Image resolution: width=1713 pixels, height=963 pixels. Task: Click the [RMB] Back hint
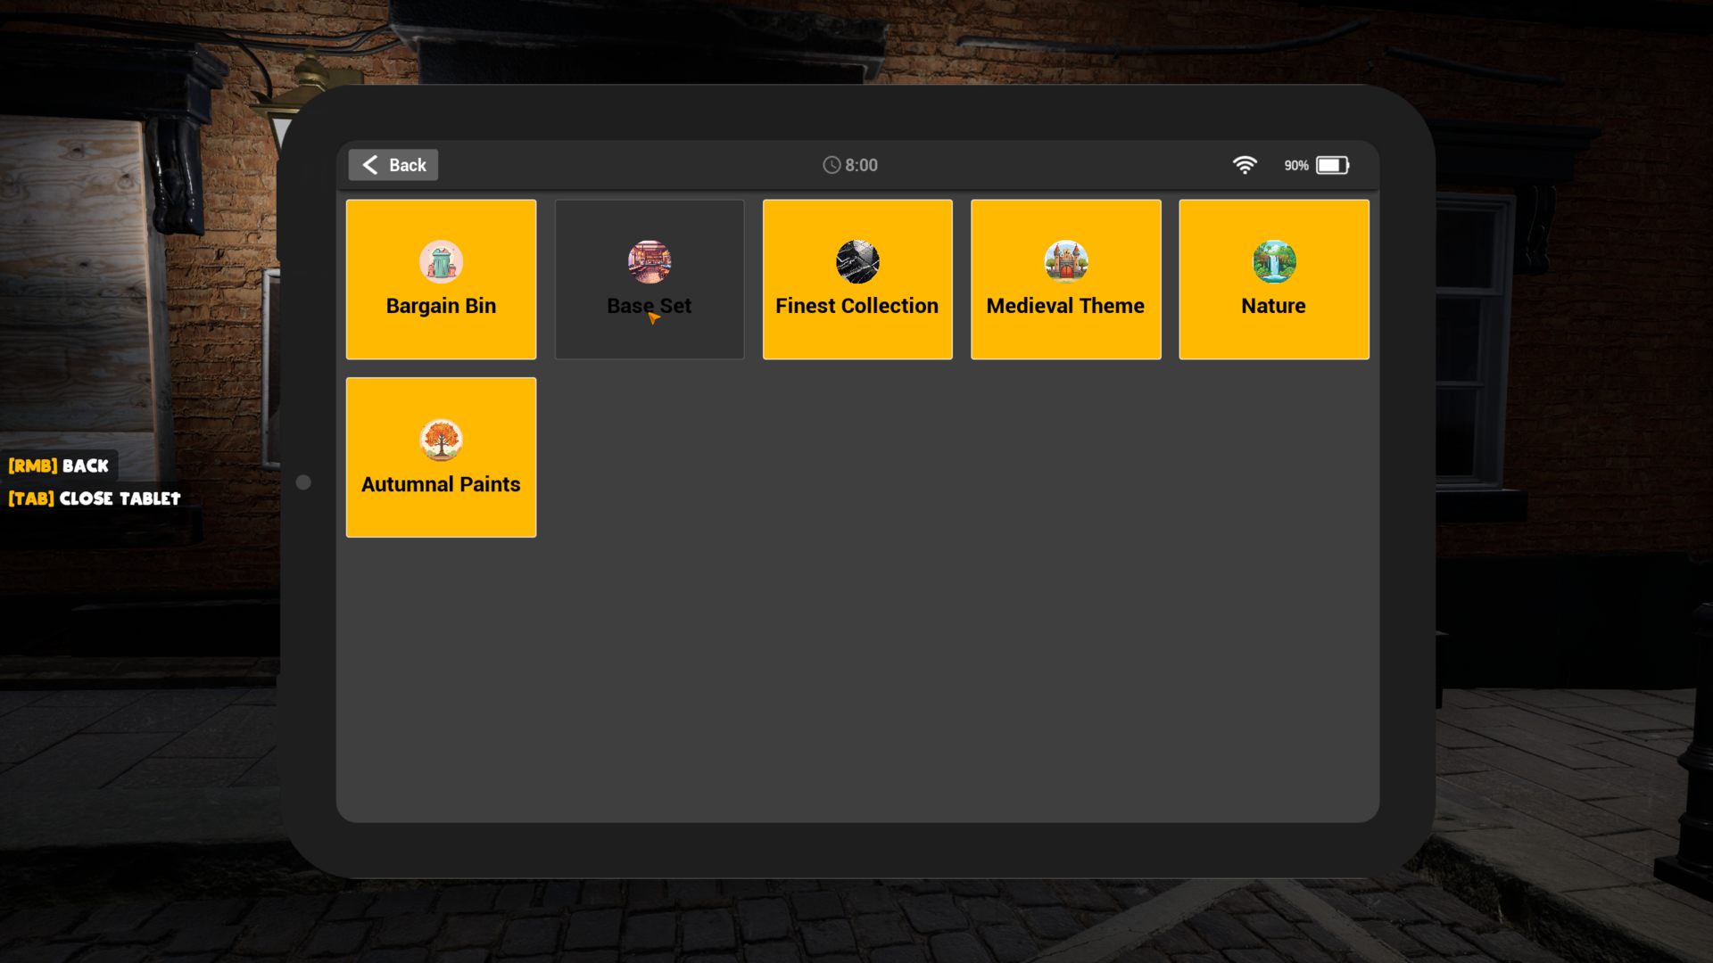tap(59, 465)
